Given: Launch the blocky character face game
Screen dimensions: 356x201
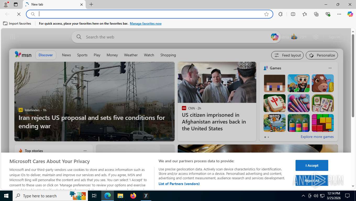Looking at the screenshot, I should tap(275, 83).
